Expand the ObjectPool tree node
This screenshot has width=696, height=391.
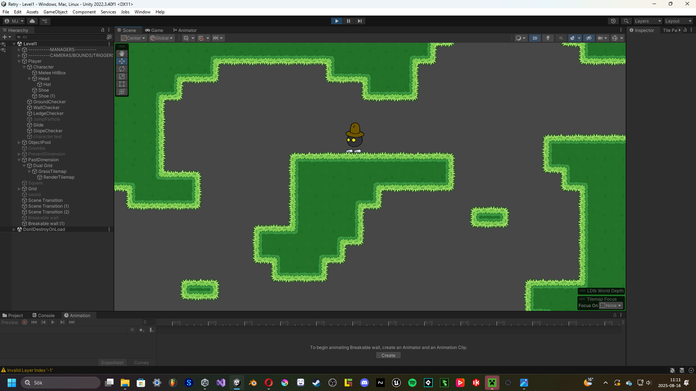tap(19, 142)
